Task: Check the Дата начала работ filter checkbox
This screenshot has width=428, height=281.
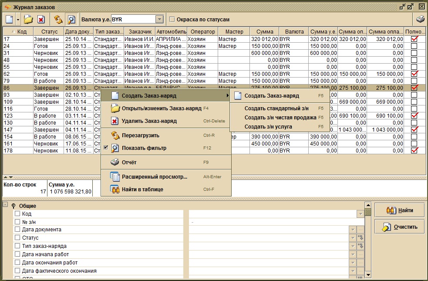Action: [x=17, y=254]
